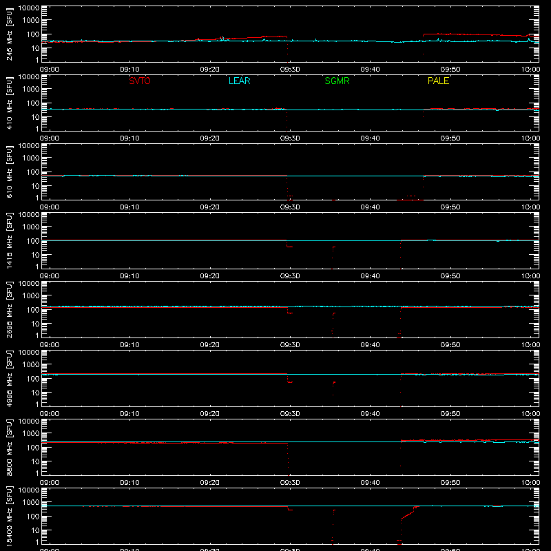551x551 pixels.
Task: Click the 10000 value on 4995 MHz axis
Action: click(29, 353)
